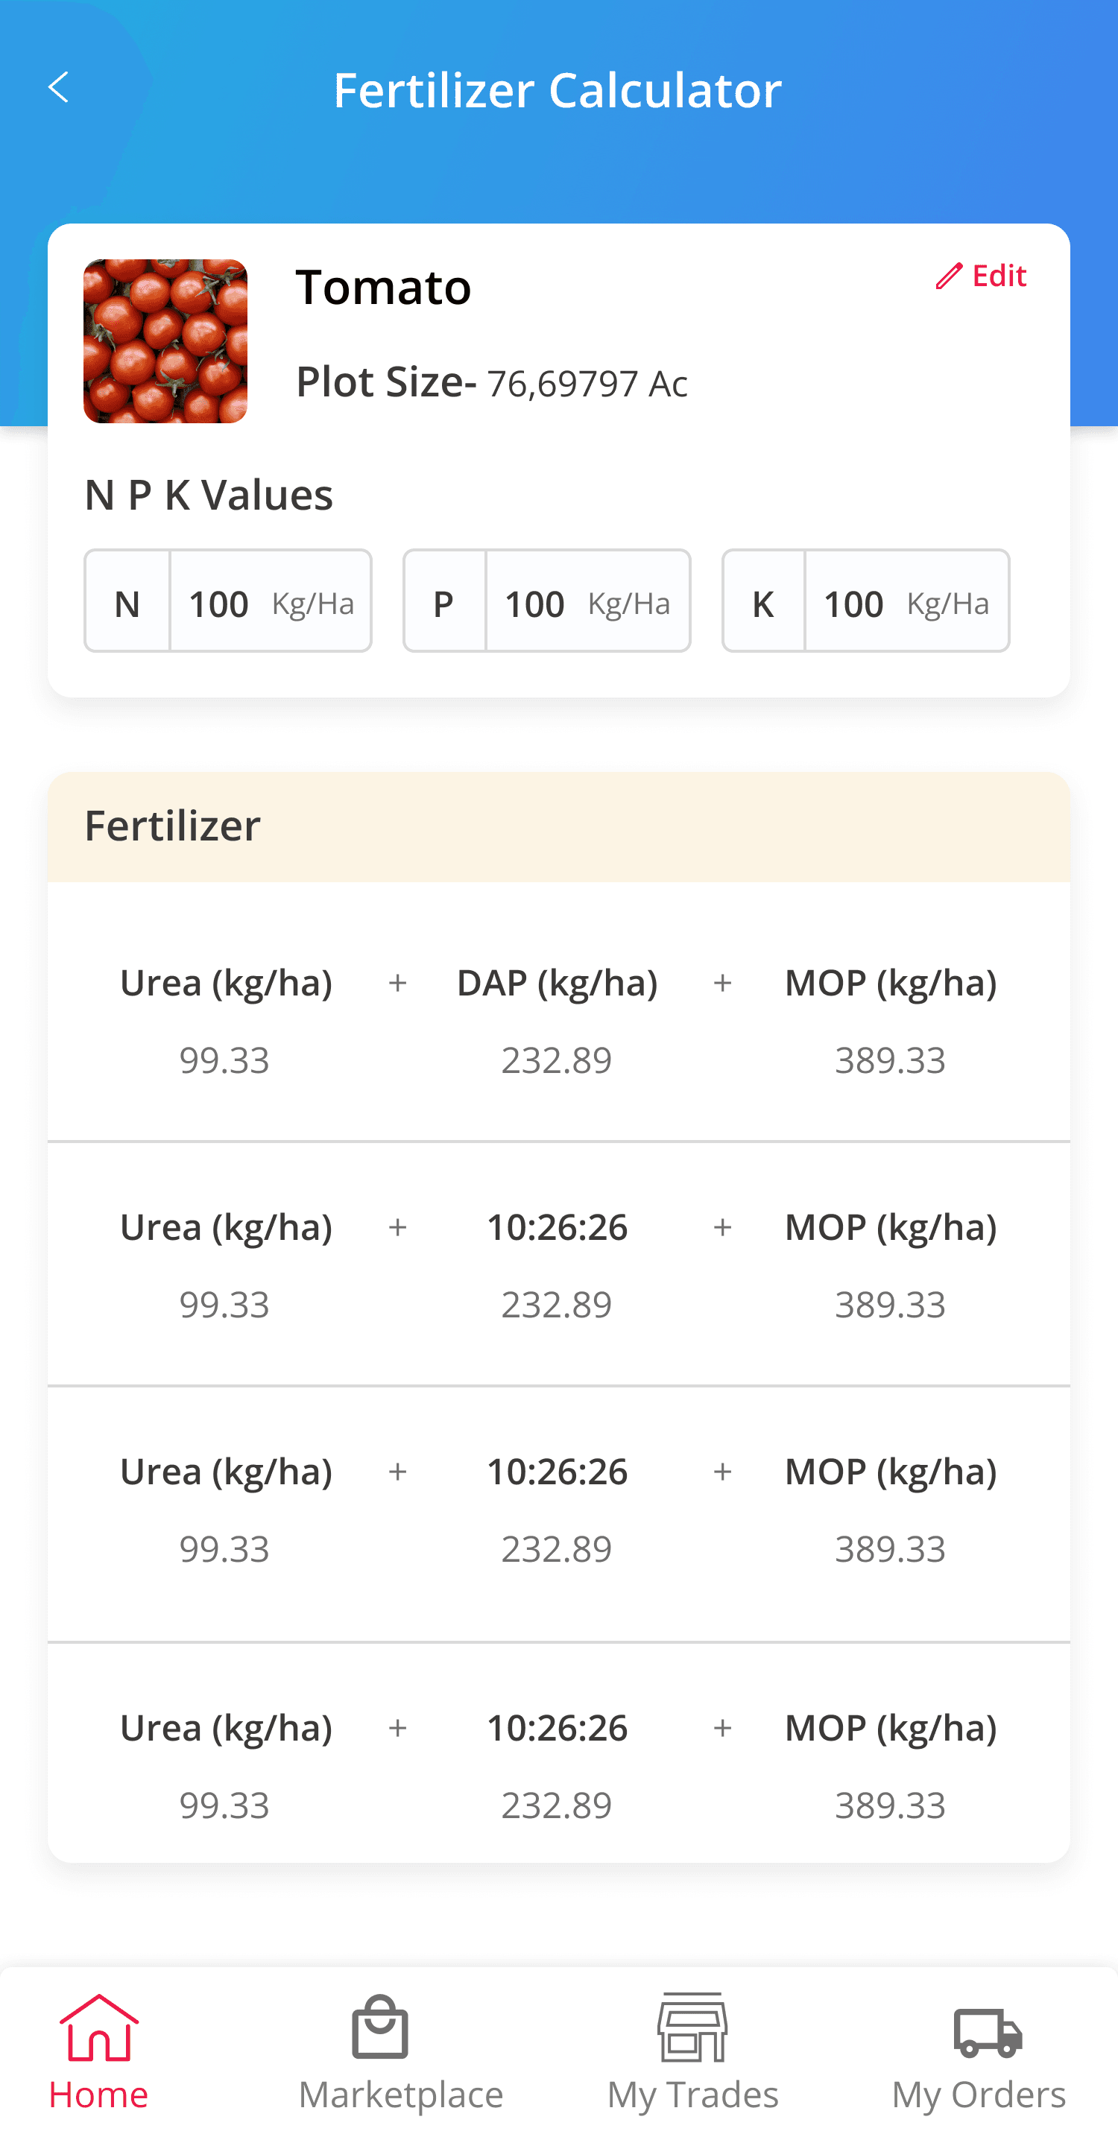Tap the back arrow icon
Screen dimensions: 1118x2140
(x=58, y=87)
